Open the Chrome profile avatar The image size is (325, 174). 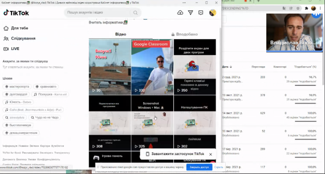(314, 8)
